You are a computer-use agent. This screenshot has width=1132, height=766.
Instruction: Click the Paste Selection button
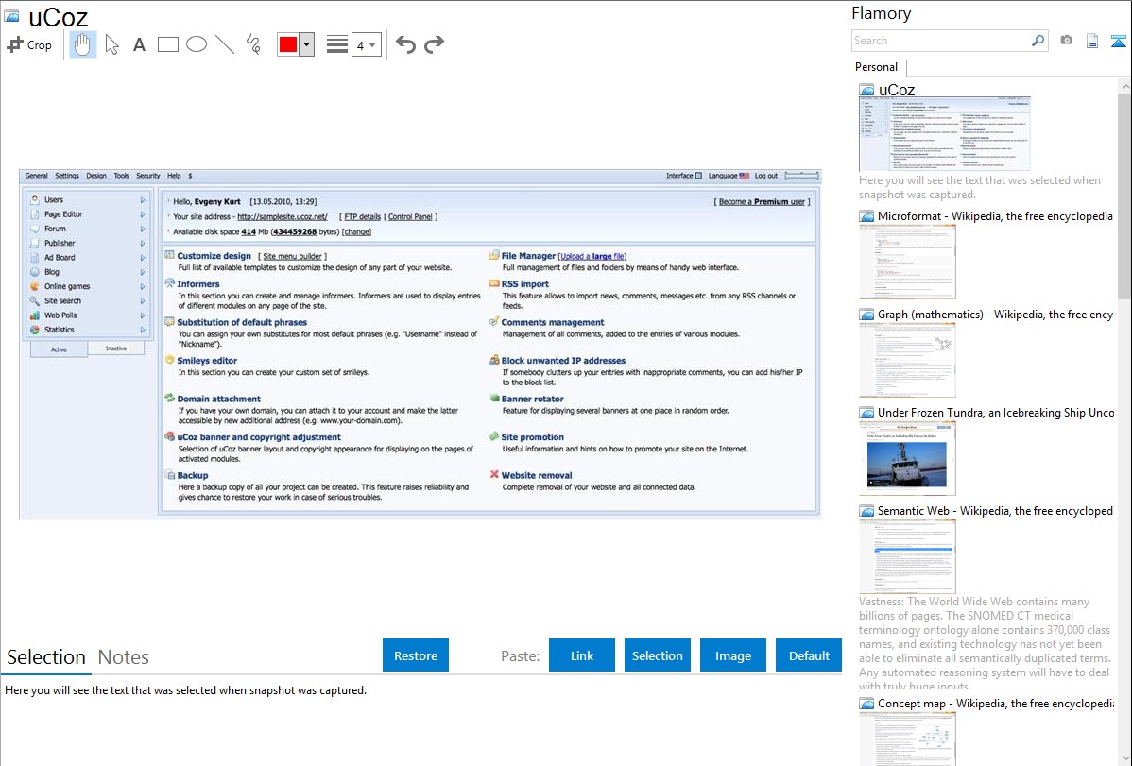click(658, 655)
